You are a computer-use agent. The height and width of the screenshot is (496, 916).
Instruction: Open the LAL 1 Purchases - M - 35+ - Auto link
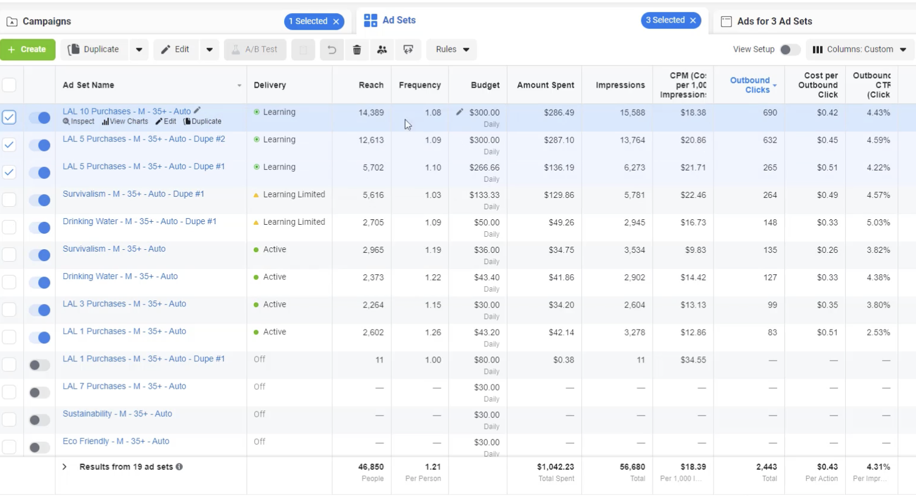(124, 331)
